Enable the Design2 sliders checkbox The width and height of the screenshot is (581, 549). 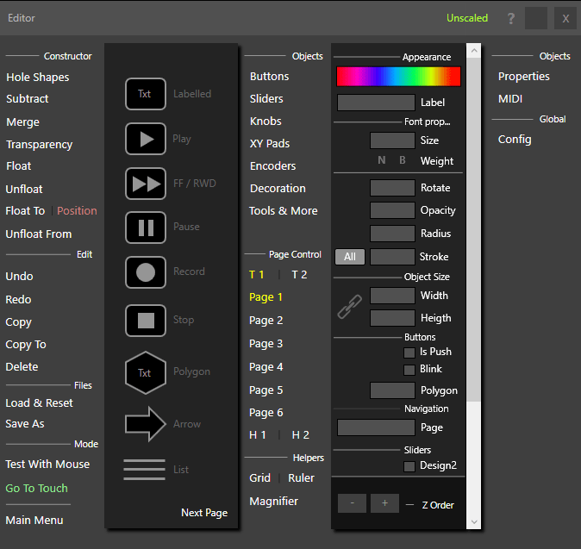(409, 466)
